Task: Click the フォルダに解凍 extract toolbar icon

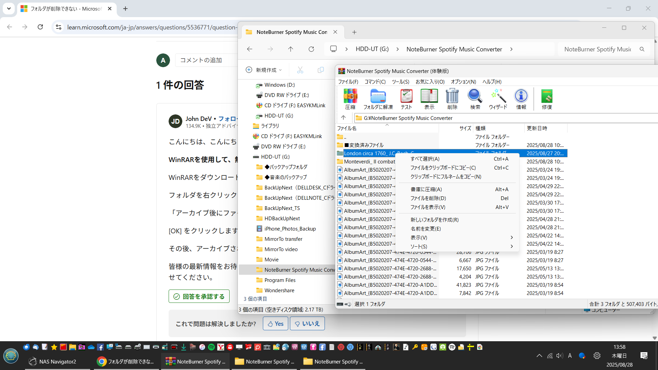Action: [378, 99]
